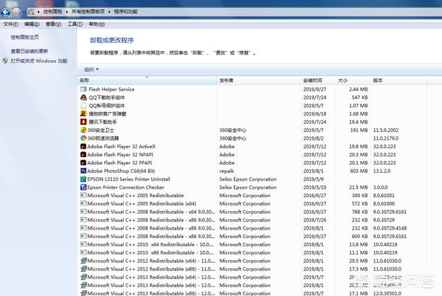Click size cell 19.4 MB
The height and width of the screenshot is (296, 442).
[358, 122]
